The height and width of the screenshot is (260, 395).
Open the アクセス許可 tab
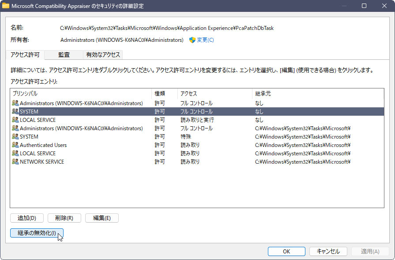pyautogui.click(x=25, y=55)
